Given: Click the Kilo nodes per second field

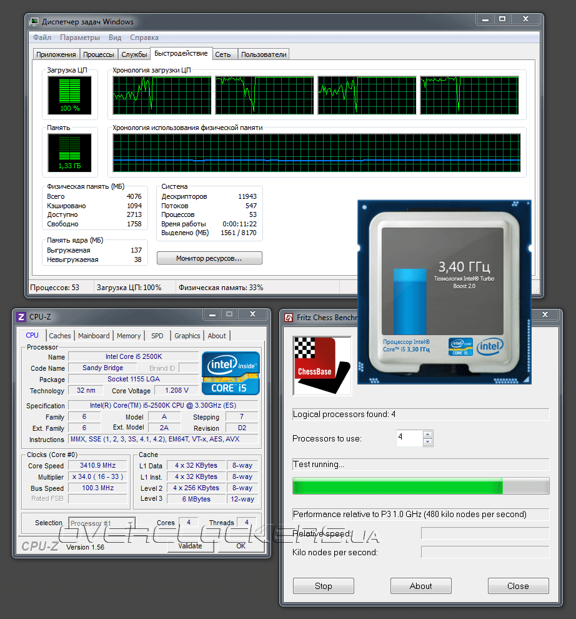Looking at the screenshot, I should pos(485,552).
